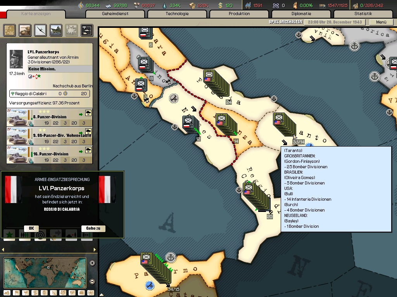Open the black combined forces icon
Screen dimensions: 397x297
click(86, 30)
